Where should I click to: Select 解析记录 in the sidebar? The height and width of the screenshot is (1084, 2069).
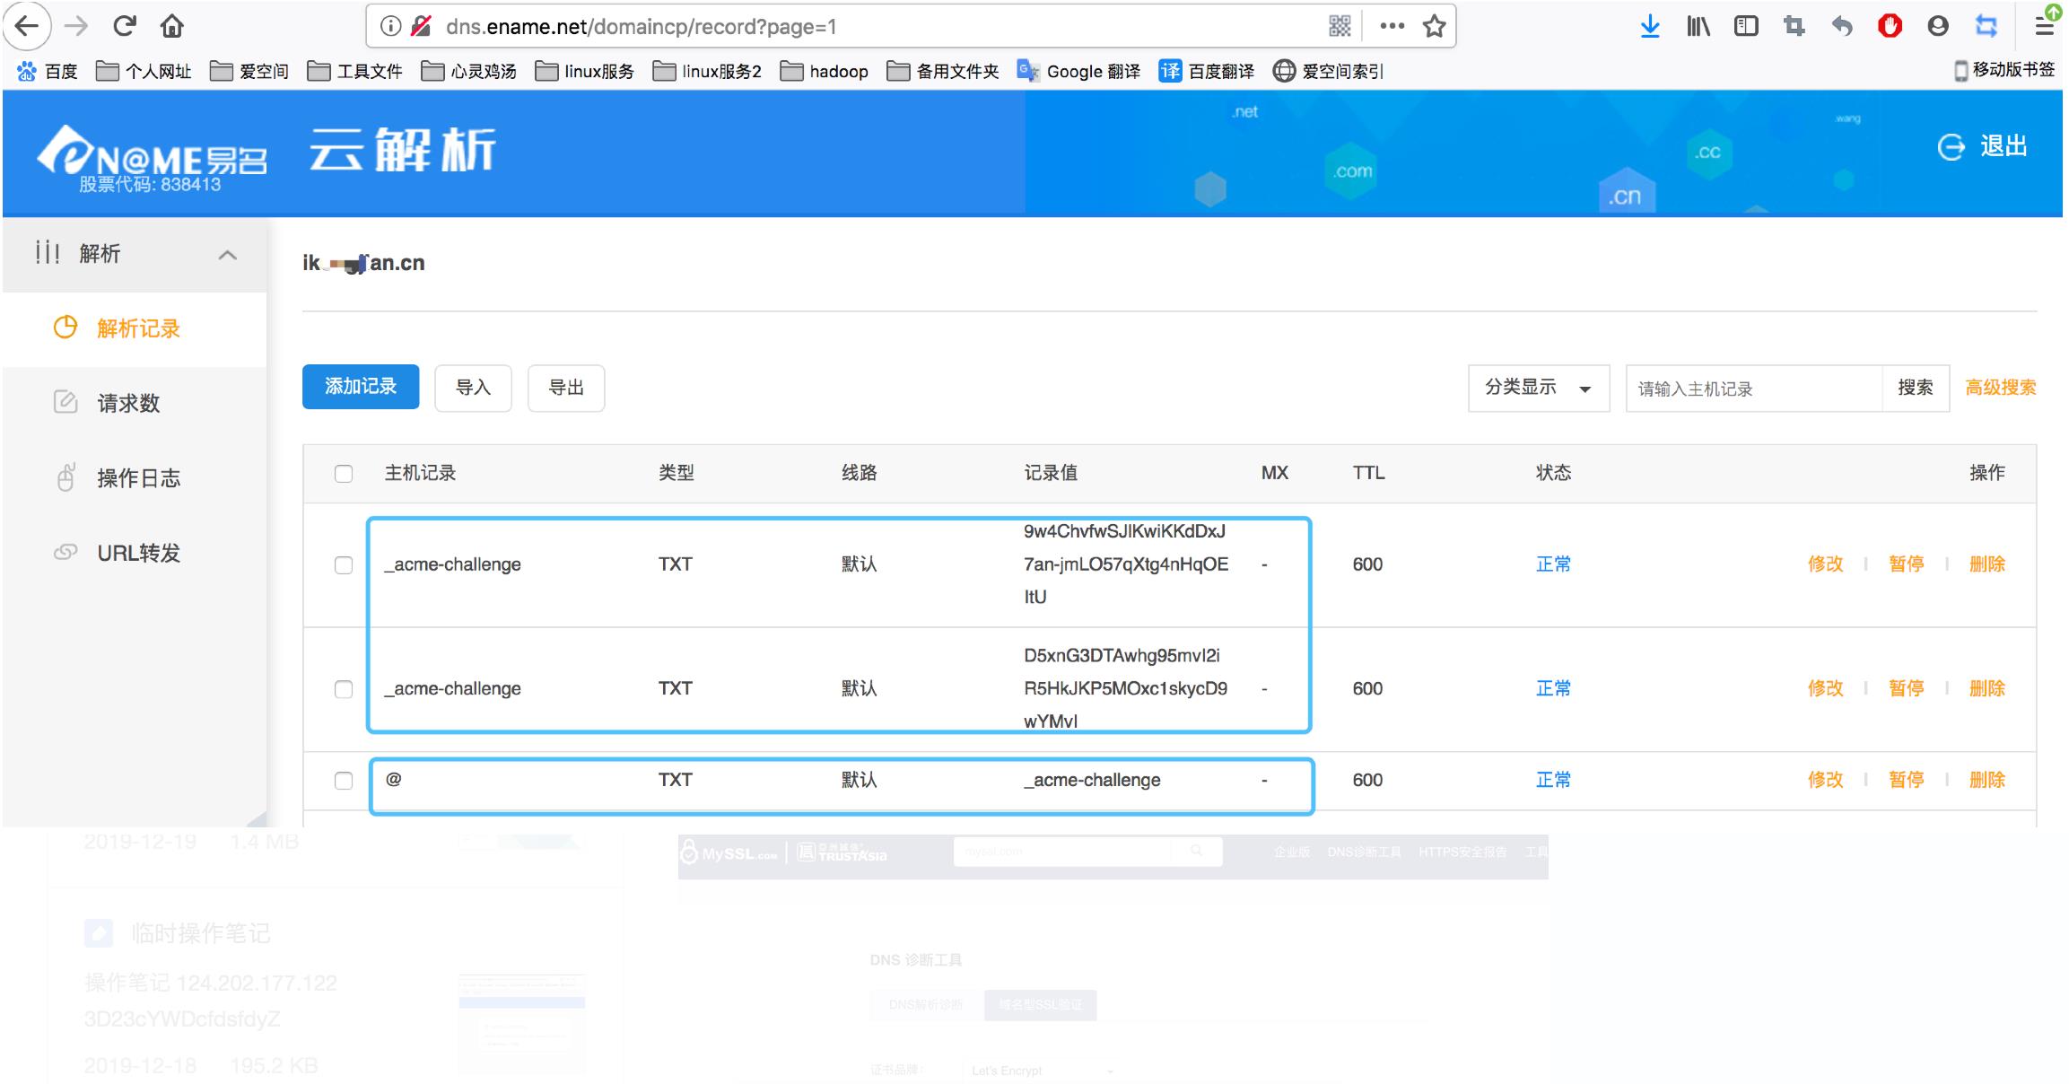point(135,328)
